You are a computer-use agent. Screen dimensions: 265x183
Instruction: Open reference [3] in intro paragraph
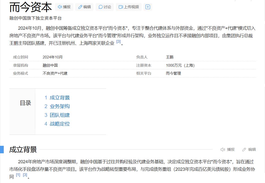point(119,41)
